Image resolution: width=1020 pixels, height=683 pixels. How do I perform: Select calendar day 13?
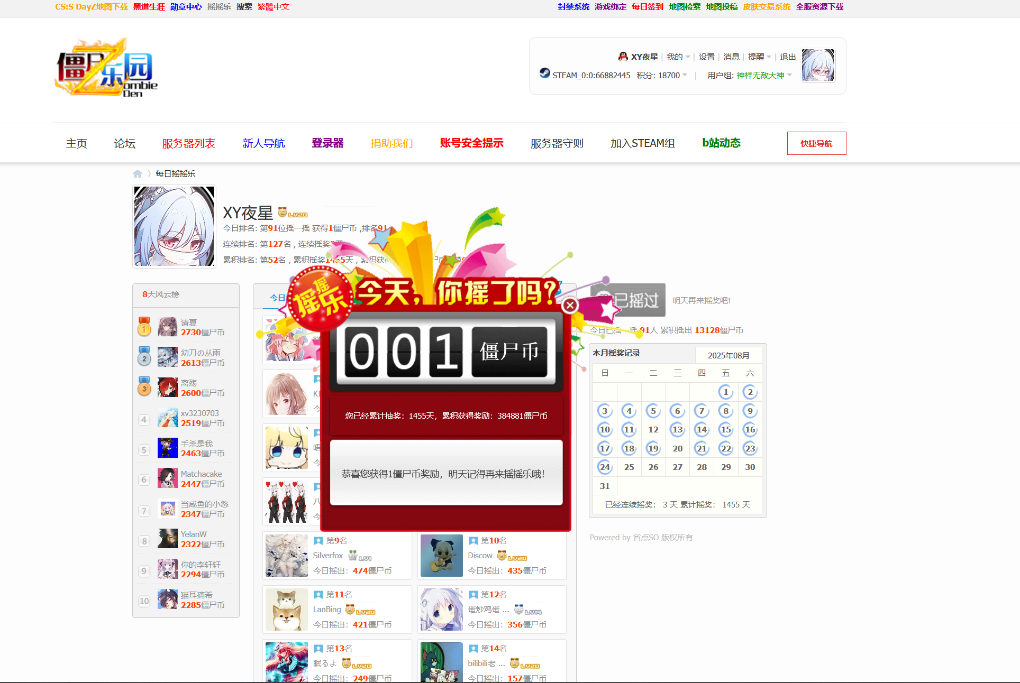click(x=677, y=429)
